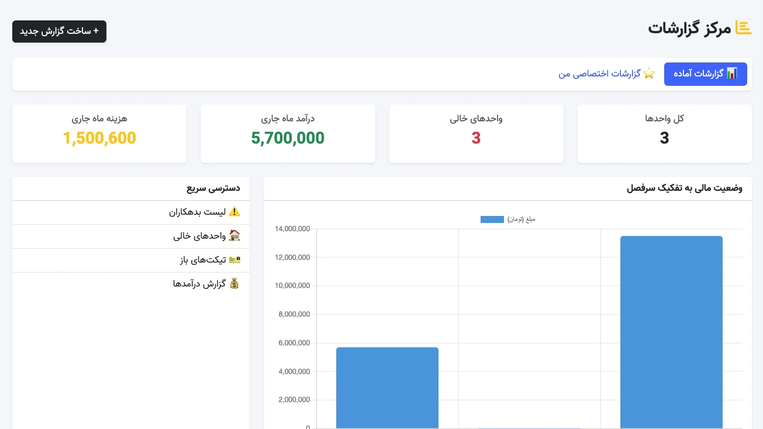Click the درآمد ماه جاری card value
The width and height of the screenshot is (763, 429).
pyautogui.click(x=288, y=138)
